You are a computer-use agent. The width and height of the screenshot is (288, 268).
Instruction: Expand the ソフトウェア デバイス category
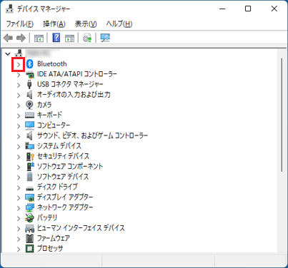pos(19,177)
